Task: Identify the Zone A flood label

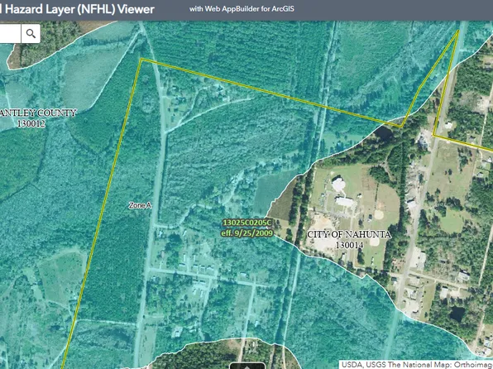Action: [140, 205]
